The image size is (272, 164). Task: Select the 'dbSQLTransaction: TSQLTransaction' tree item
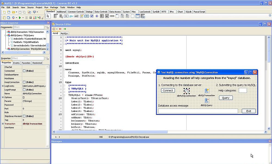(27, 32)
